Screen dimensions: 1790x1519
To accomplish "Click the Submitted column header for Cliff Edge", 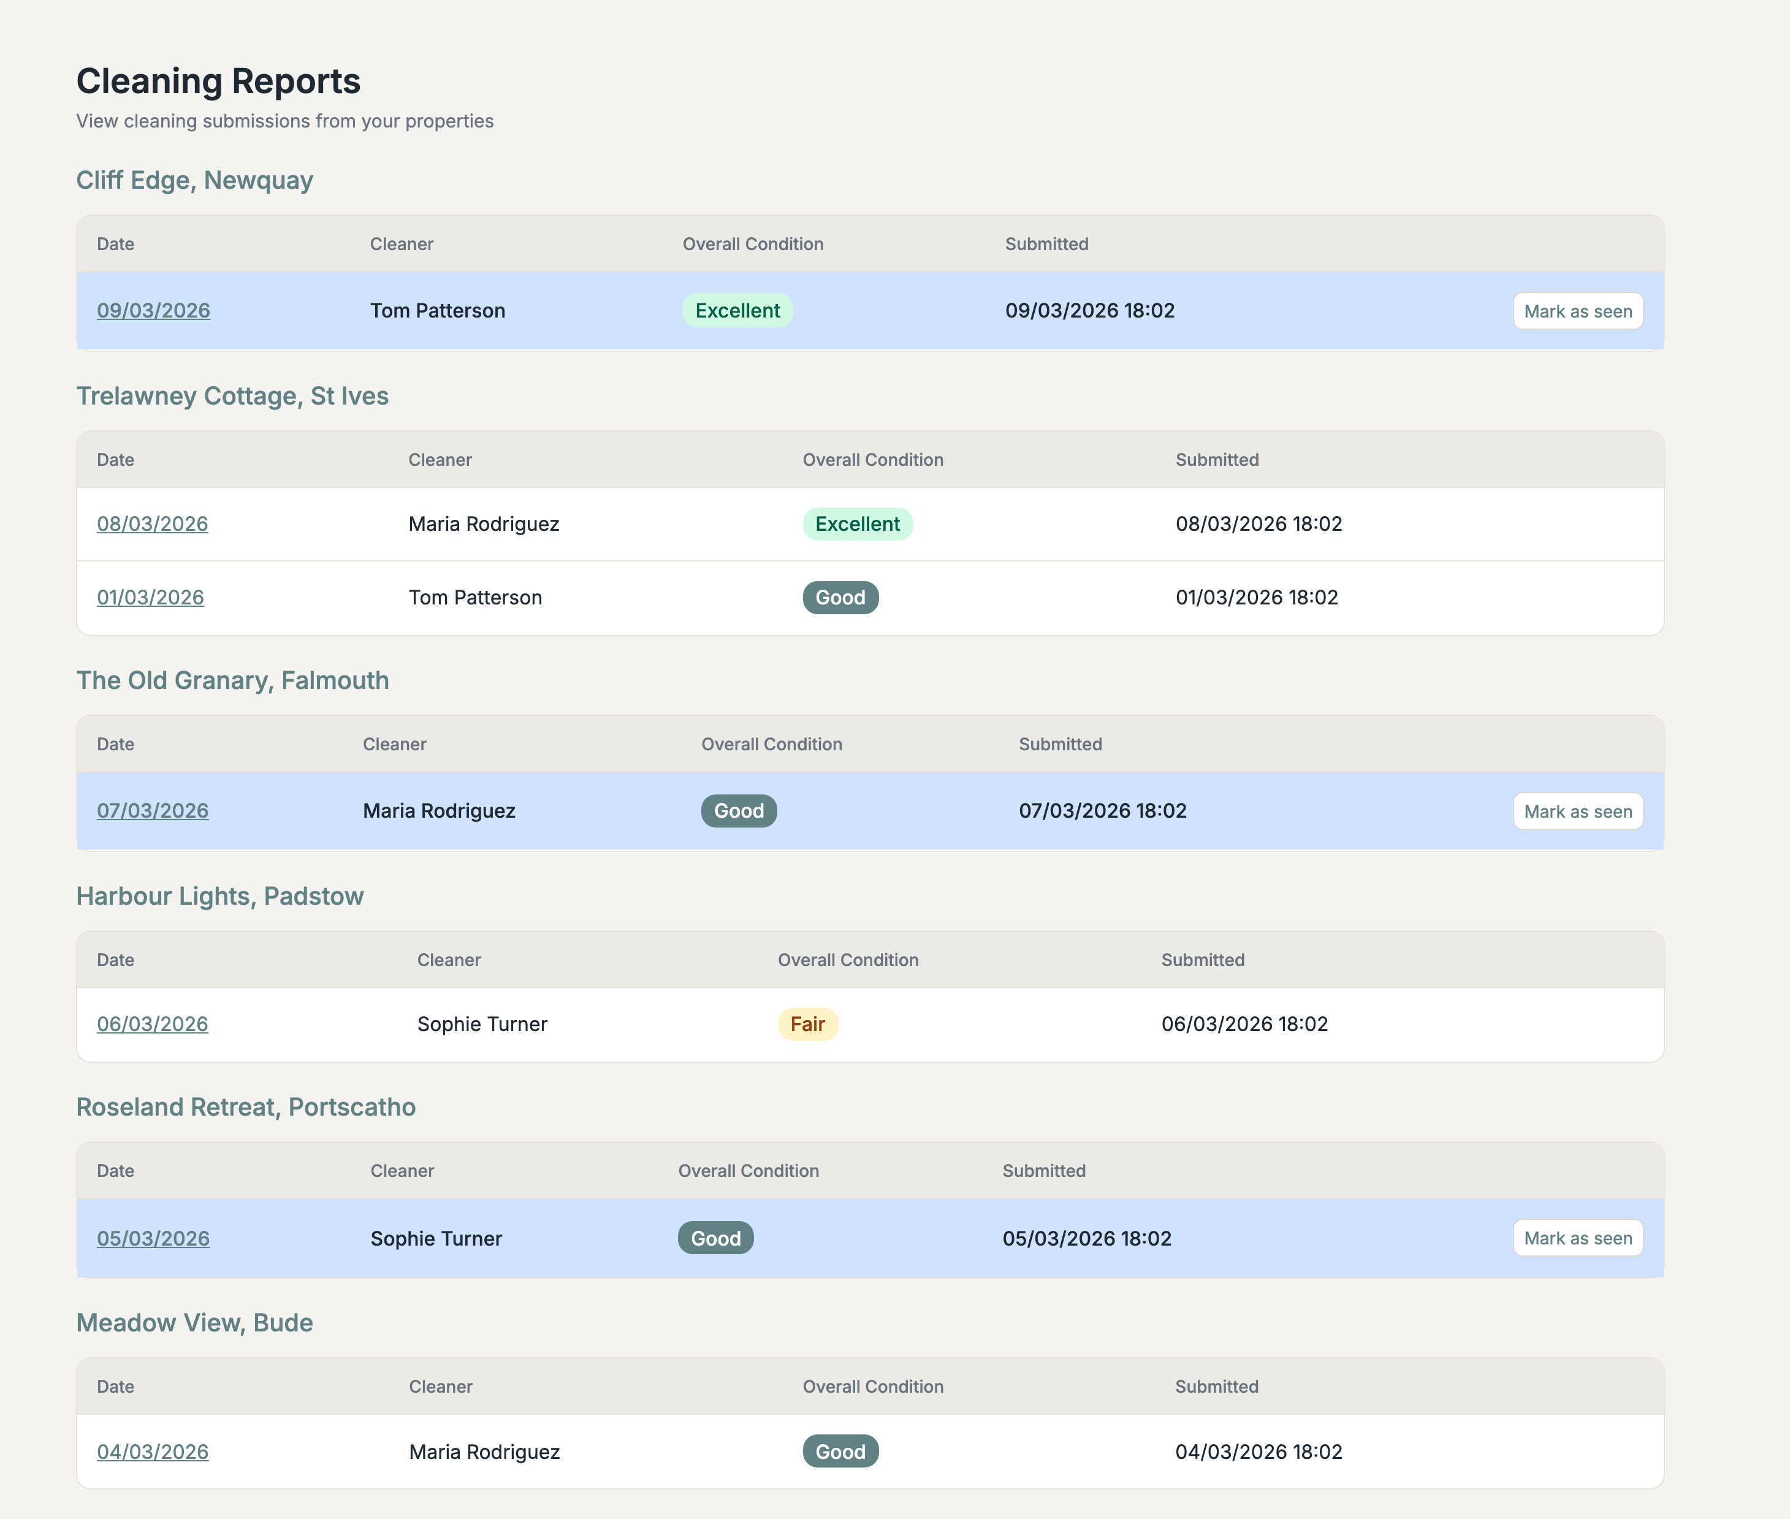I will pos(1046,244).
